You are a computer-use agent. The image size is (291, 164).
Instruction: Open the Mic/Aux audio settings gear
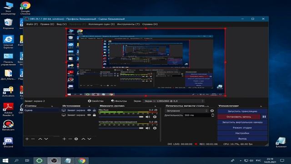pyautogui.click(x=155, y=117)
